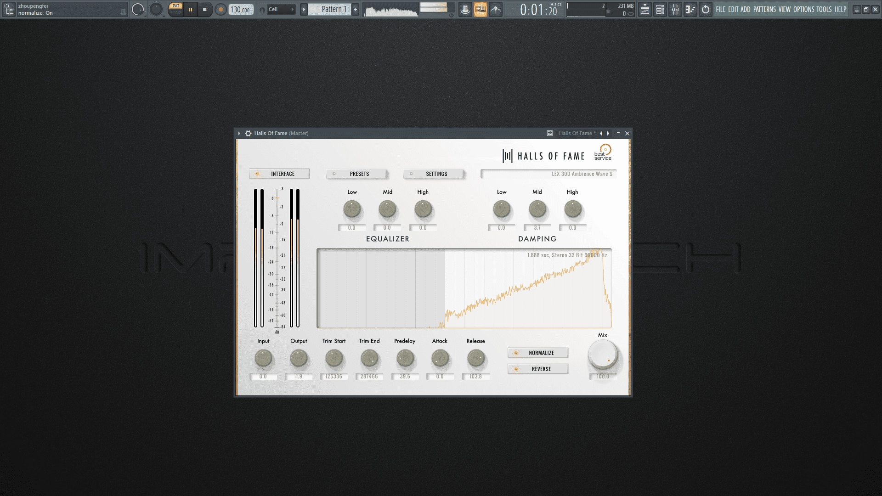
Task: Toggle the snap magnet icon
Action: pyautogui.click(x=262, y=10)
